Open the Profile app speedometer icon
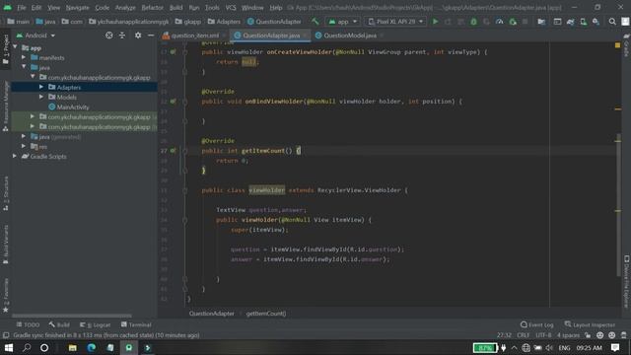The width and height of the screenshot is (631, 355). point(500,22)
